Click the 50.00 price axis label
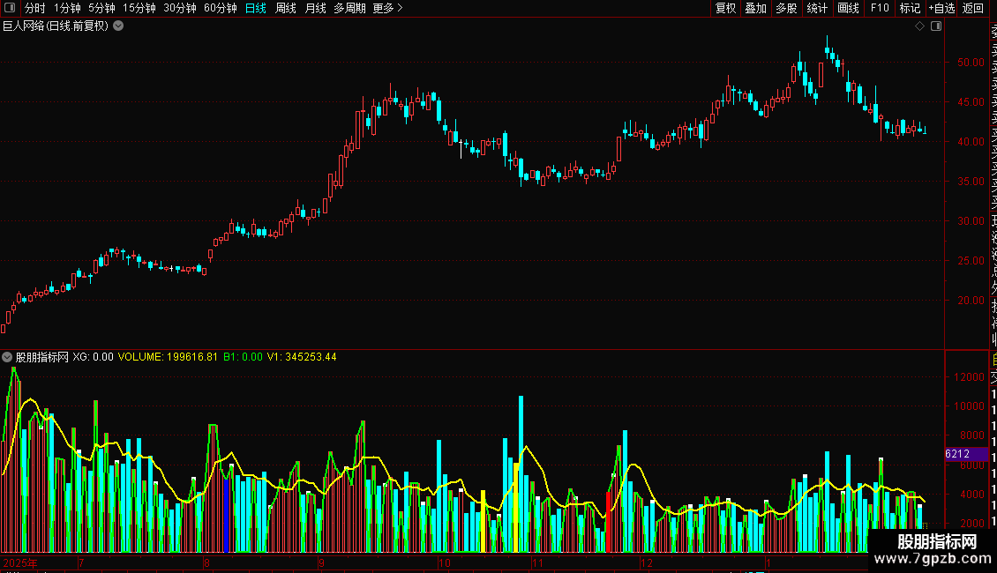997x573 pixels. coord(971,63)
